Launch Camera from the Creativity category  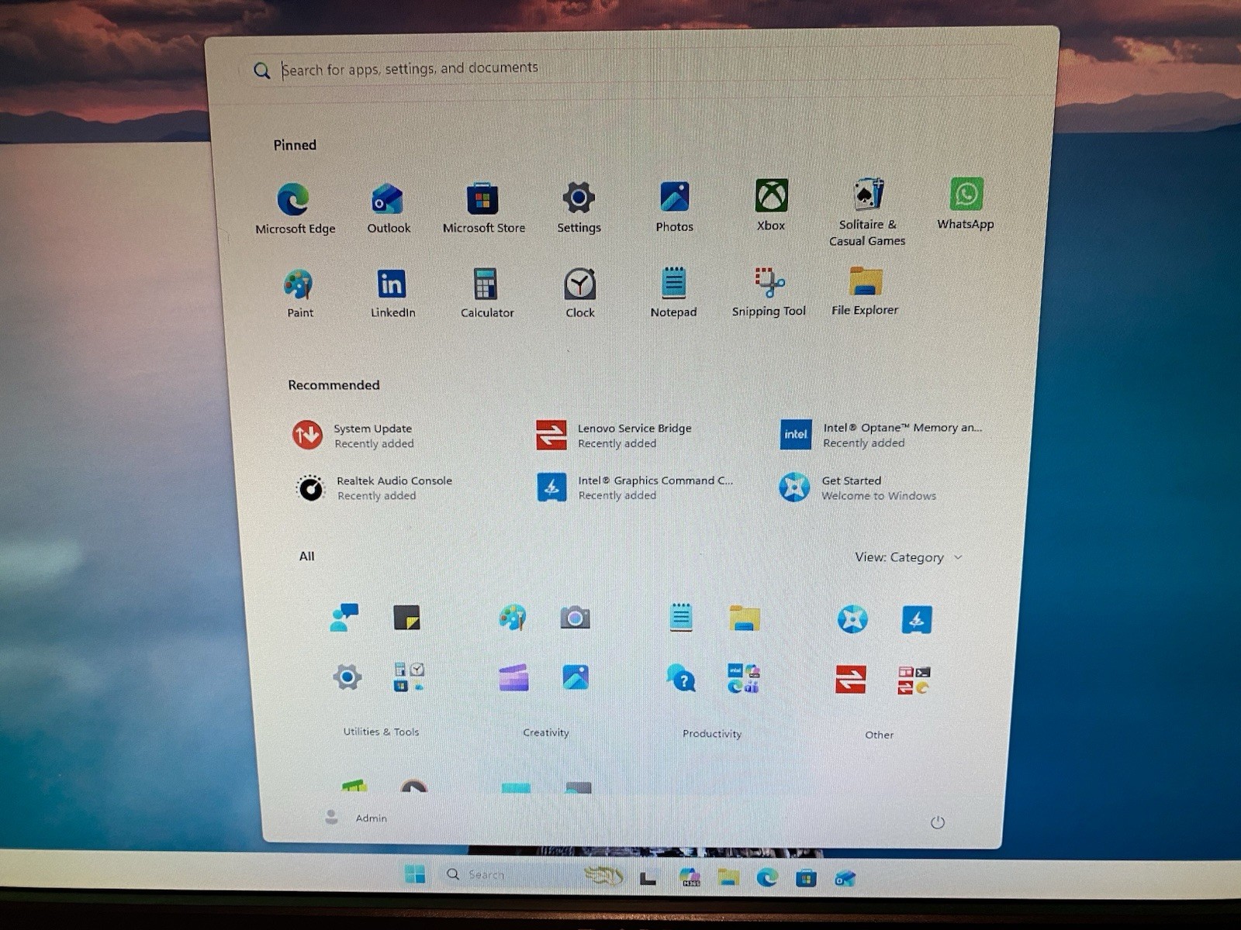[575, 618]
